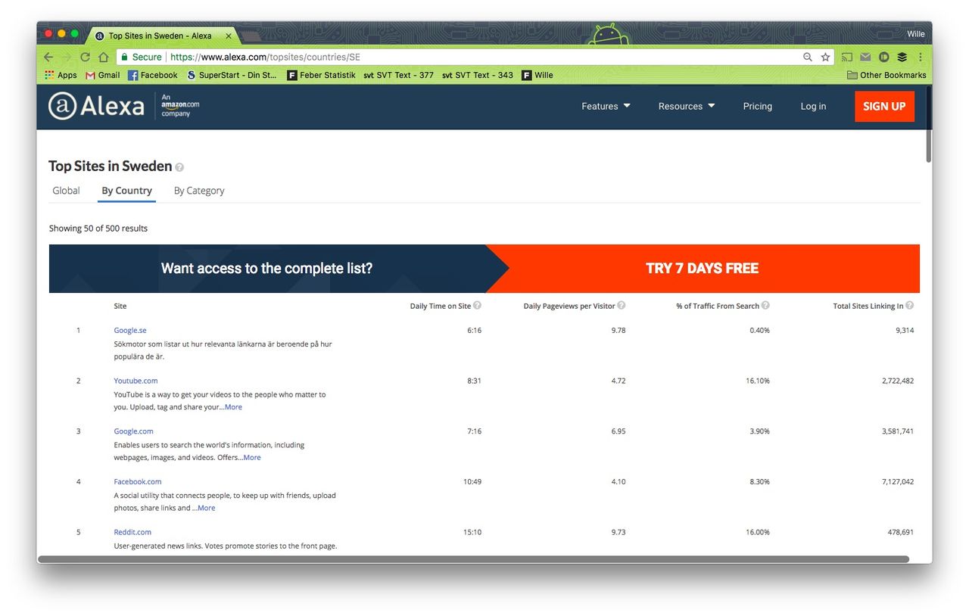The image size is (969, 616).
Task: Click help icon next to Daily Time on Site
Action: (477, 306)
